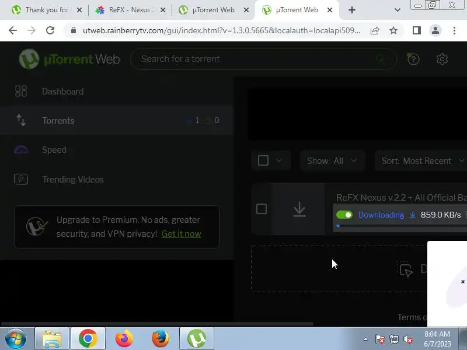Image resolution: width=467 pixels, height=350 pixels.
Task: Click the browser forward arrow
Action: (32, 30)
